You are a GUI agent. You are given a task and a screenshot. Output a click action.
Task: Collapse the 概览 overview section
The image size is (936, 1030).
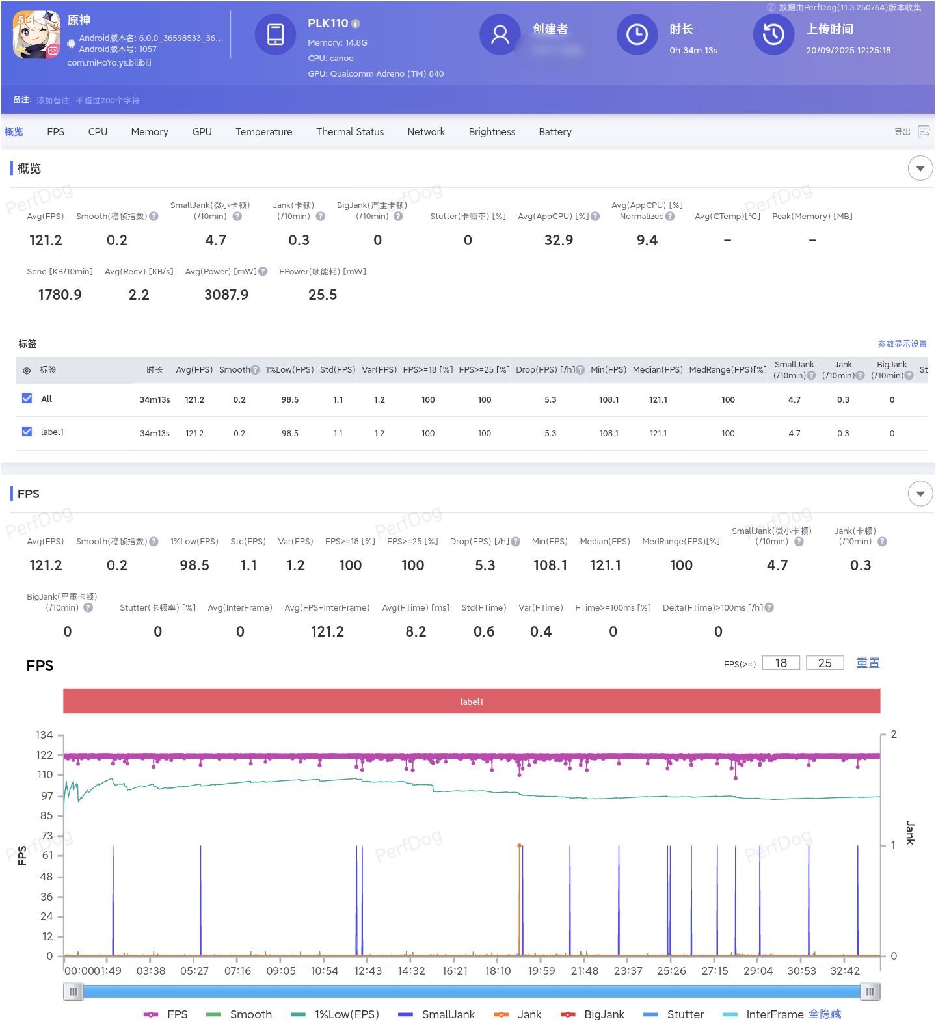click(920, 168)
